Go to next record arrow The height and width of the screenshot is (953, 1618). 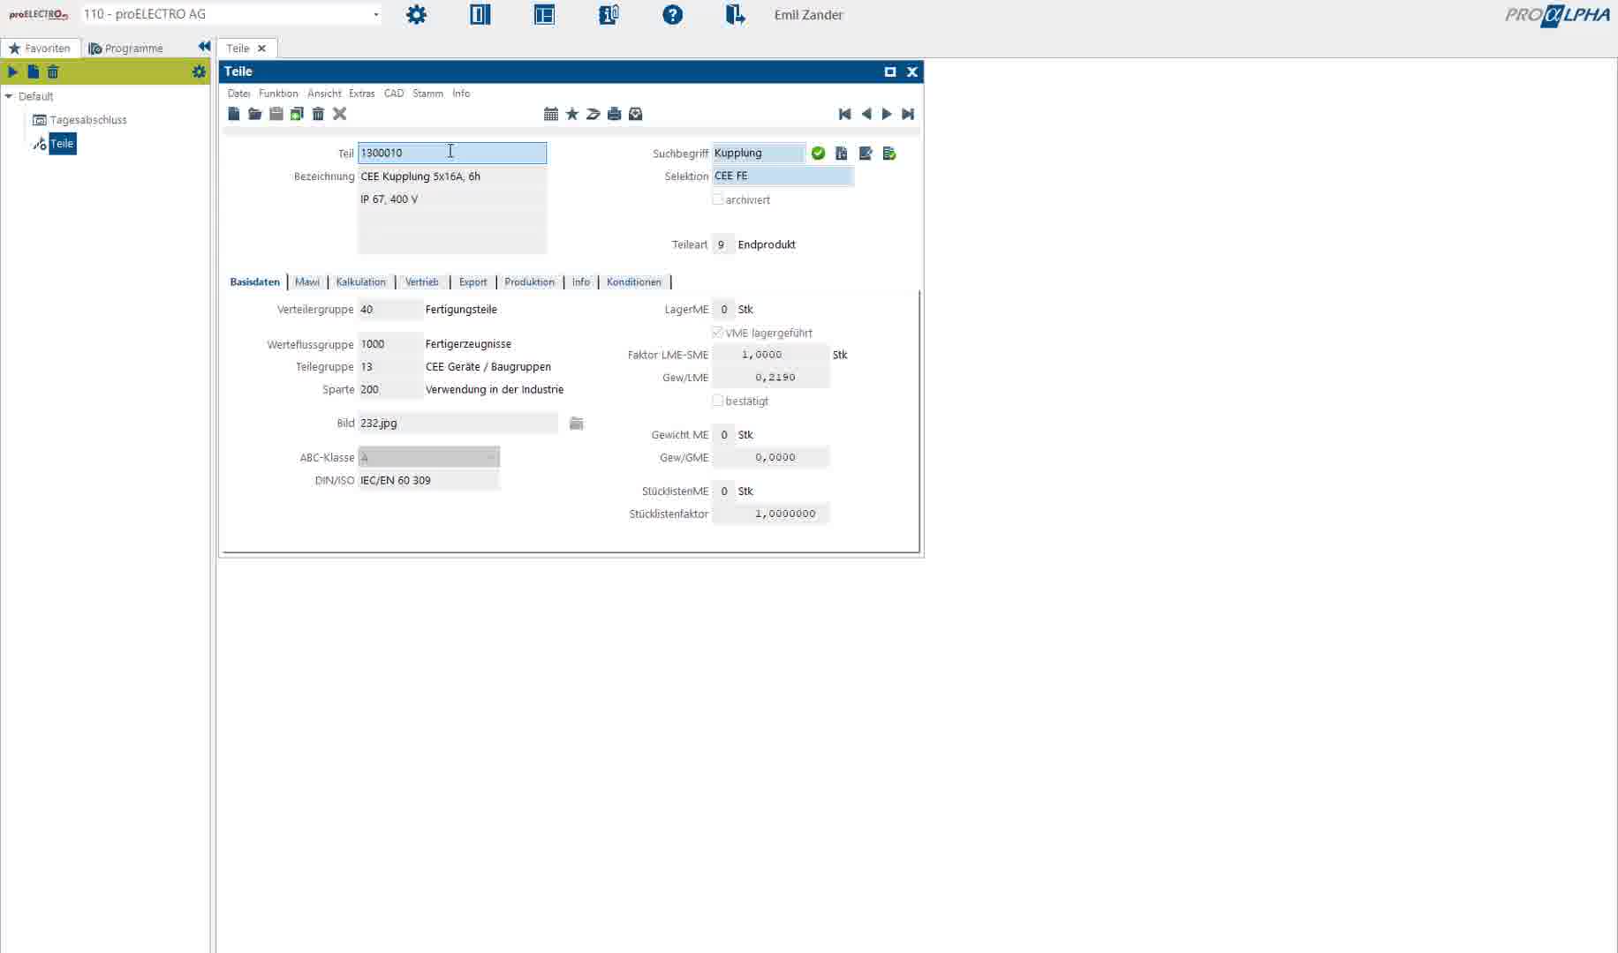(887, 114)
